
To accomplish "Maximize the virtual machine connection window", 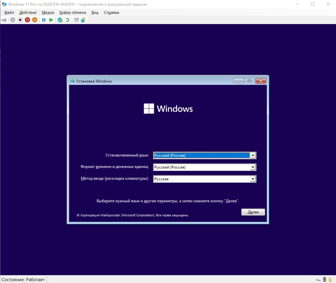I will 313,4.
